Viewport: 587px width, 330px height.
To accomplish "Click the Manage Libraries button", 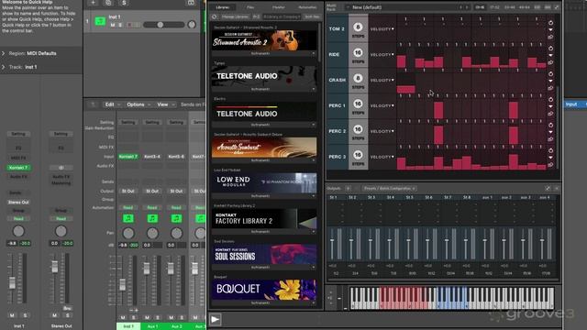I will [x=235, y=16].
